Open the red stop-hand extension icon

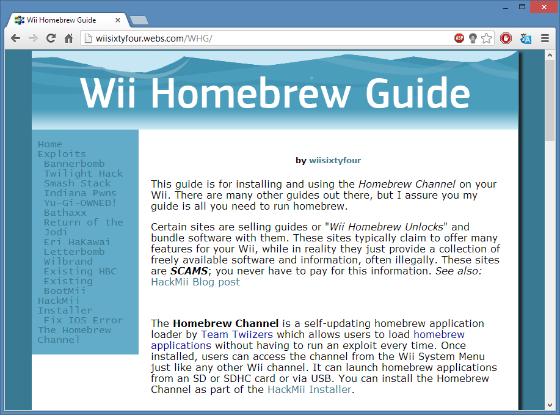[506, 39]
